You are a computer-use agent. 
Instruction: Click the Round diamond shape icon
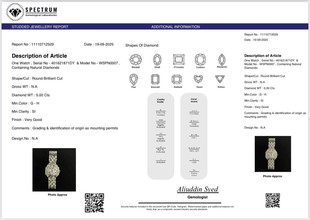coord(136,59)
